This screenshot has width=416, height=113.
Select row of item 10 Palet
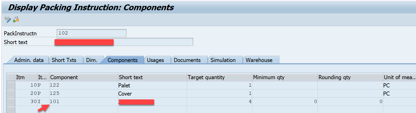(x=11, y=85)
